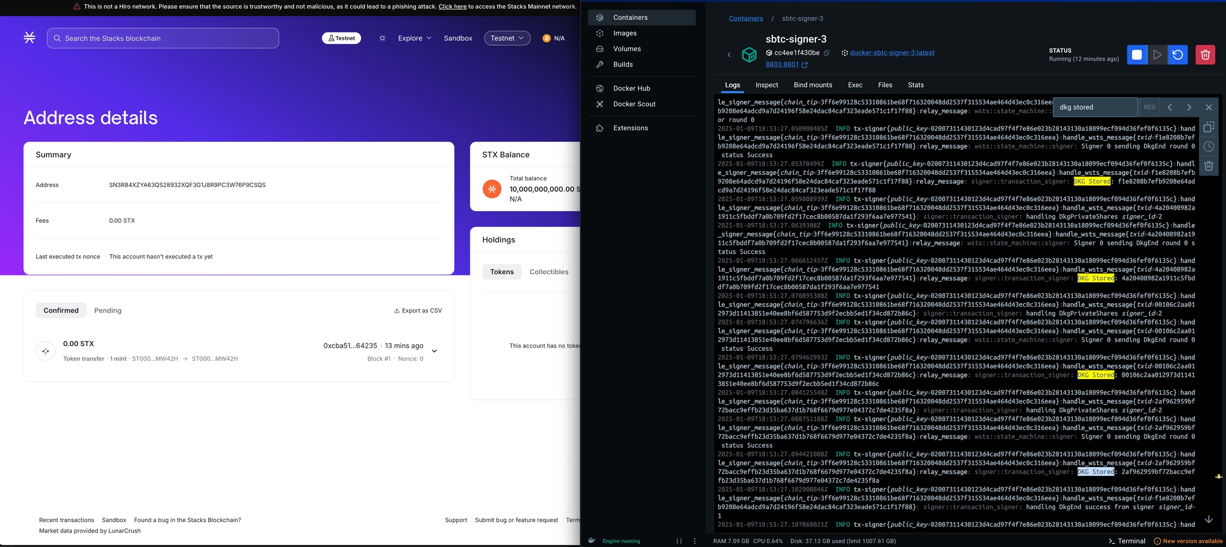Open the Explore dropdown menu
The image size is (1226, 547).
(415, 38)
